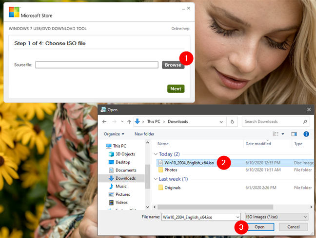Select This PC in the navigation tree
316x238 pixels.
click(119, 146)
